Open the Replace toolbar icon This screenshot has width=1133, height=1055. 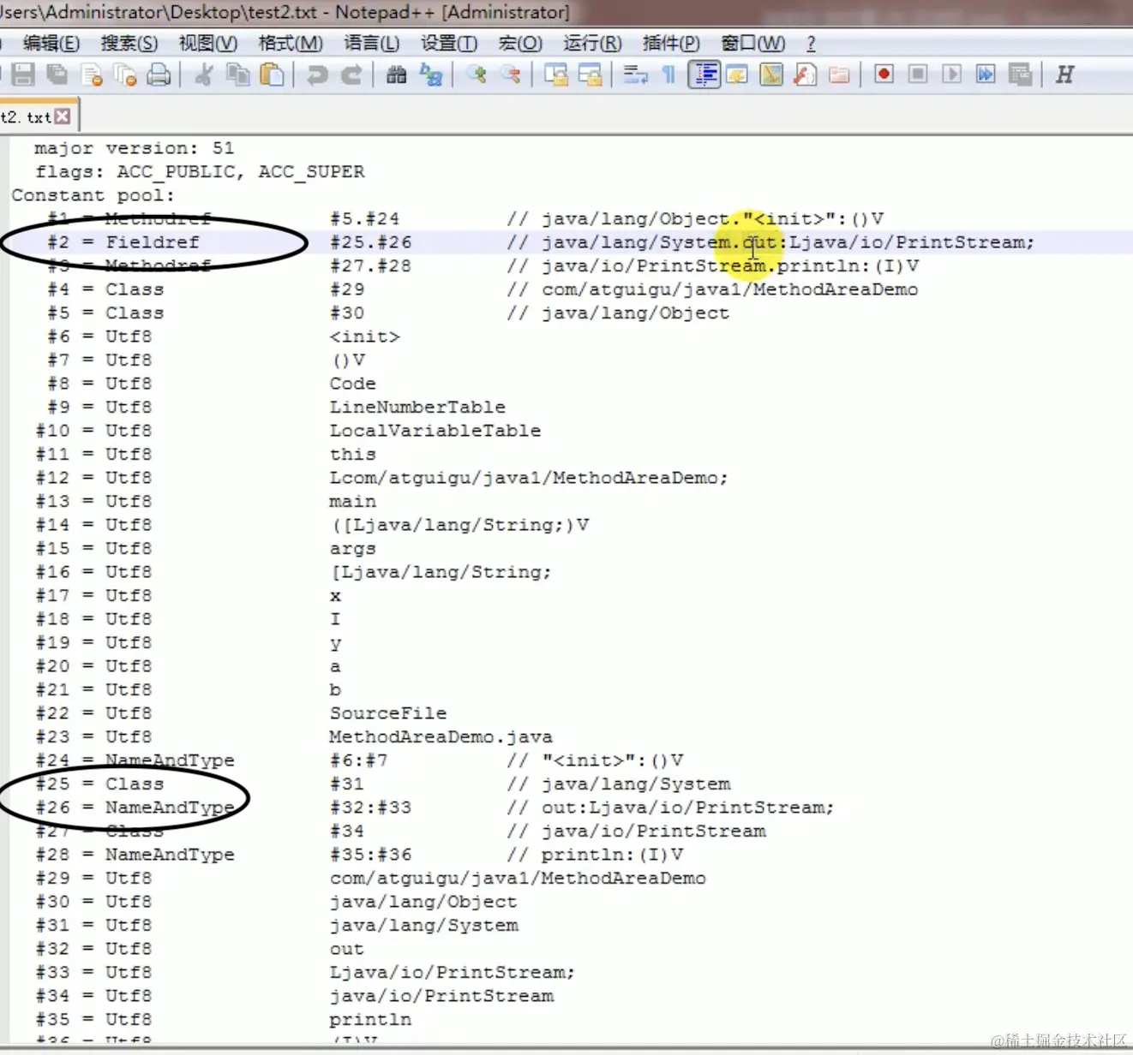click(x=430, y=75)
